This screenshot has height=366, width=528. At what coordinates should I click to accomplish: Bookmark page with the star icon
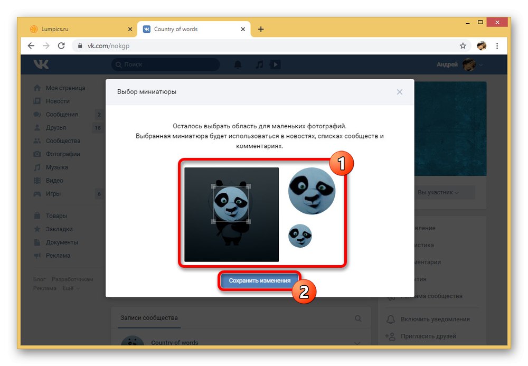[463, 46]
